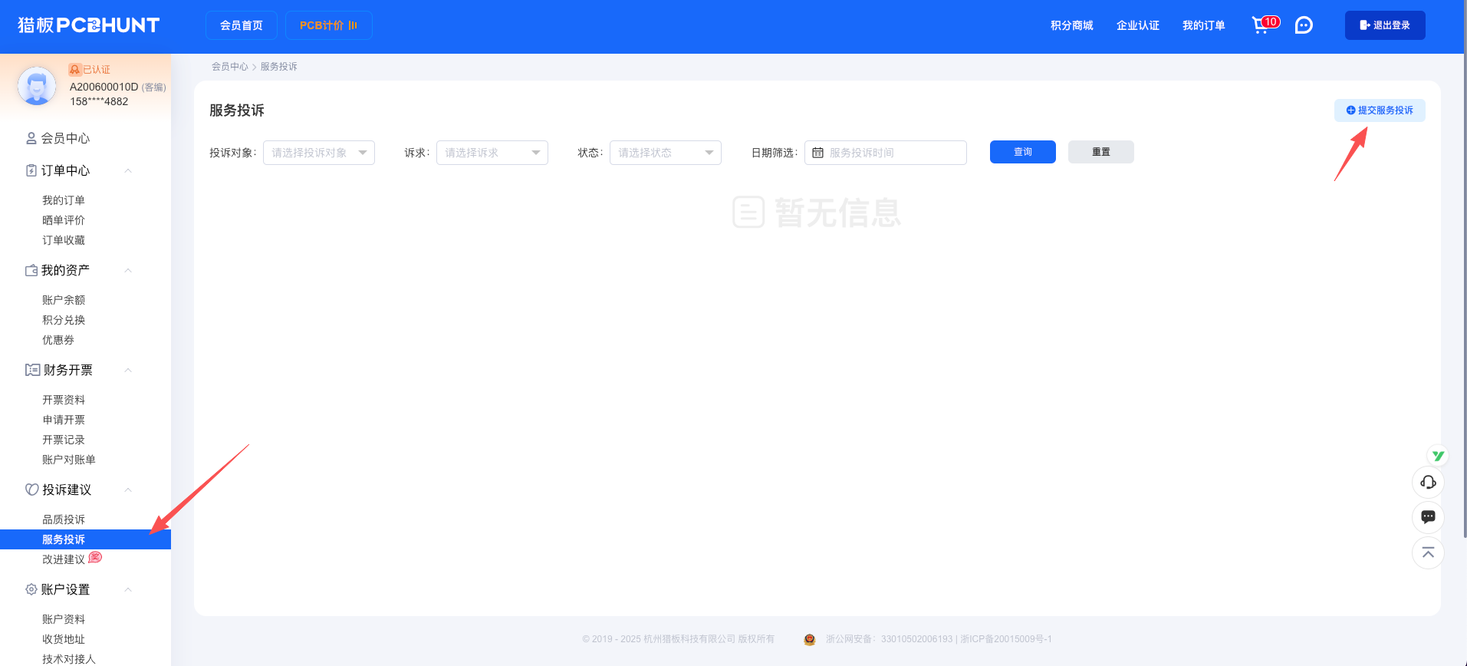Open the customer service headset icon
Image resolution: width=1467 pixels, height=666 pixels.
[1428, 482]
